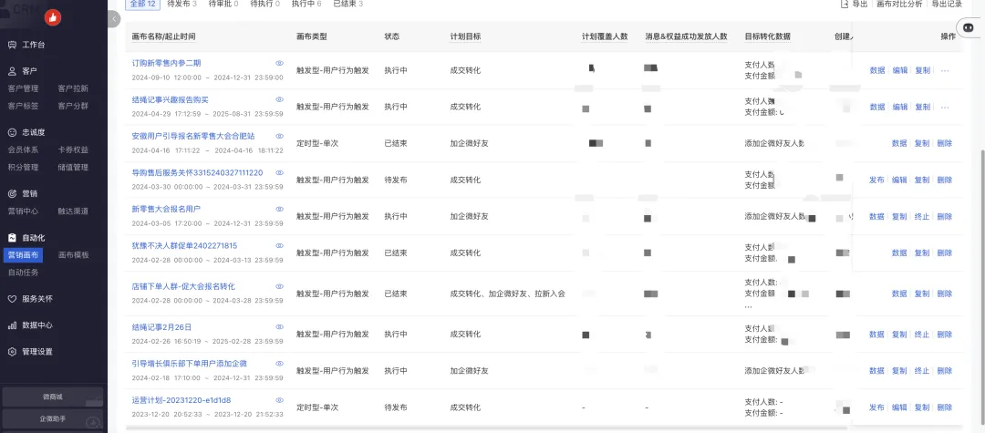Toggle eye icon for 结绳记事2月26日

[279, 327]
